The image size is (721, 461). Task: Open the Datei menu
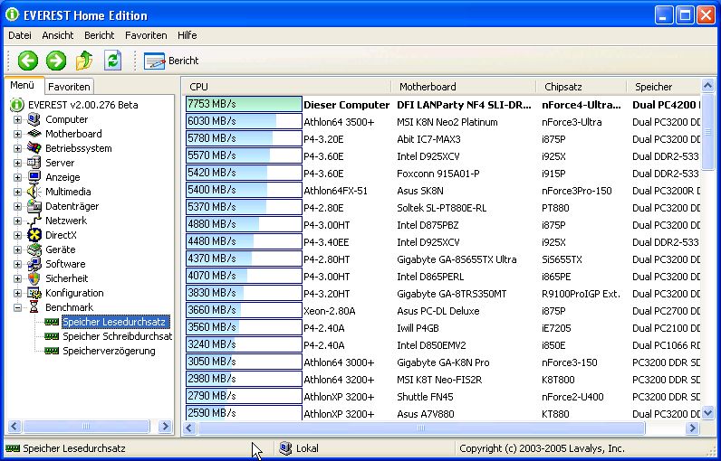[20, 35]
